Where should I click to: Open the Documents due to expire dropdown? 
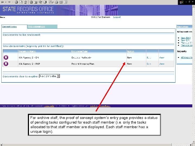[50, 76]
